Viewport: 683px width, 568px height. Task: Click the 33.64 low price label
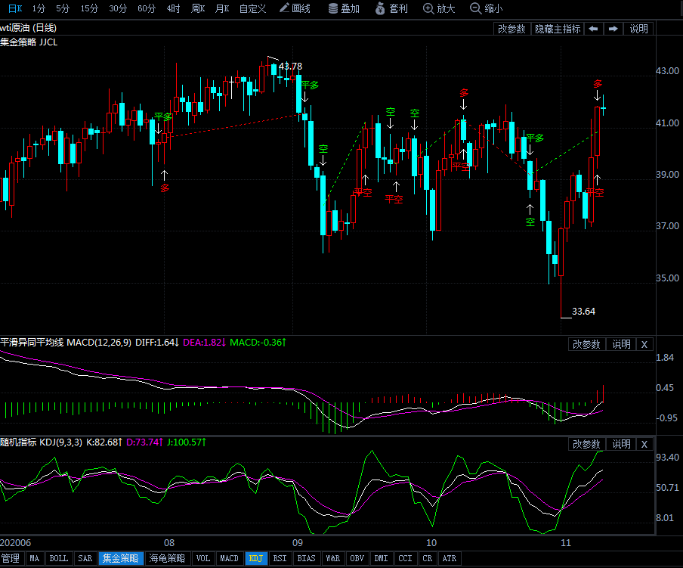pos(584,311)
